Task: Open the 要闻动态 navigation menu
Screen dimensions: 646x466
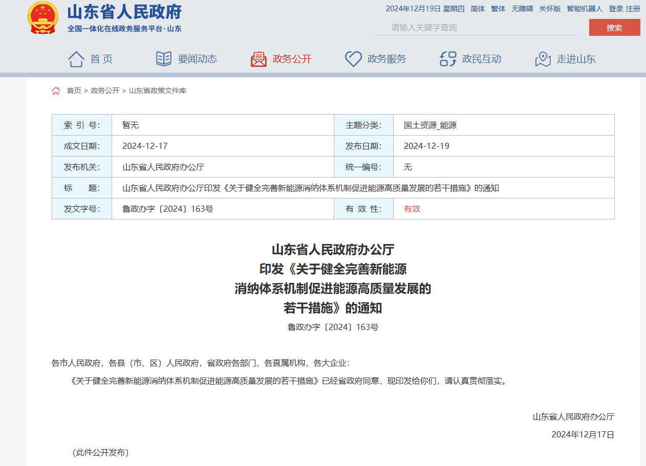Action: (197, 59)
